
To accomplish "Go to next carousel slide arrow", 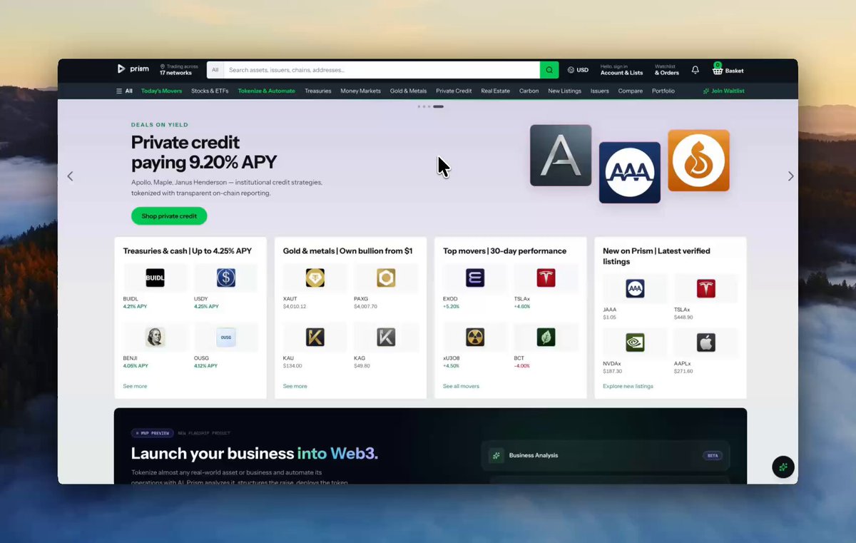I will point(790,176).
